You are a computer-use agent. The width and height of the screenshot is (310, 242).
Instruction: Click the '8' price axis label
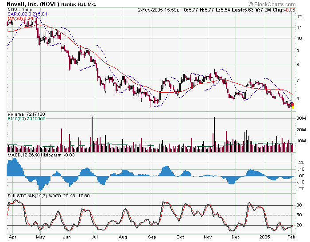298,65
